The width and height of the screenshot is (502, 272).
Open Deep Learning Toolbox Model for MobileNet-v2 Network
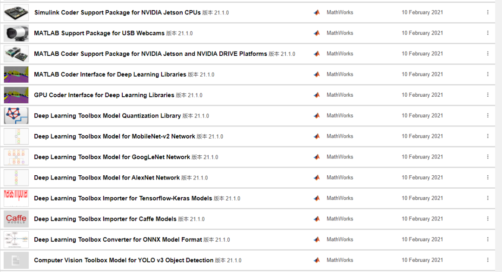[115, 137]
